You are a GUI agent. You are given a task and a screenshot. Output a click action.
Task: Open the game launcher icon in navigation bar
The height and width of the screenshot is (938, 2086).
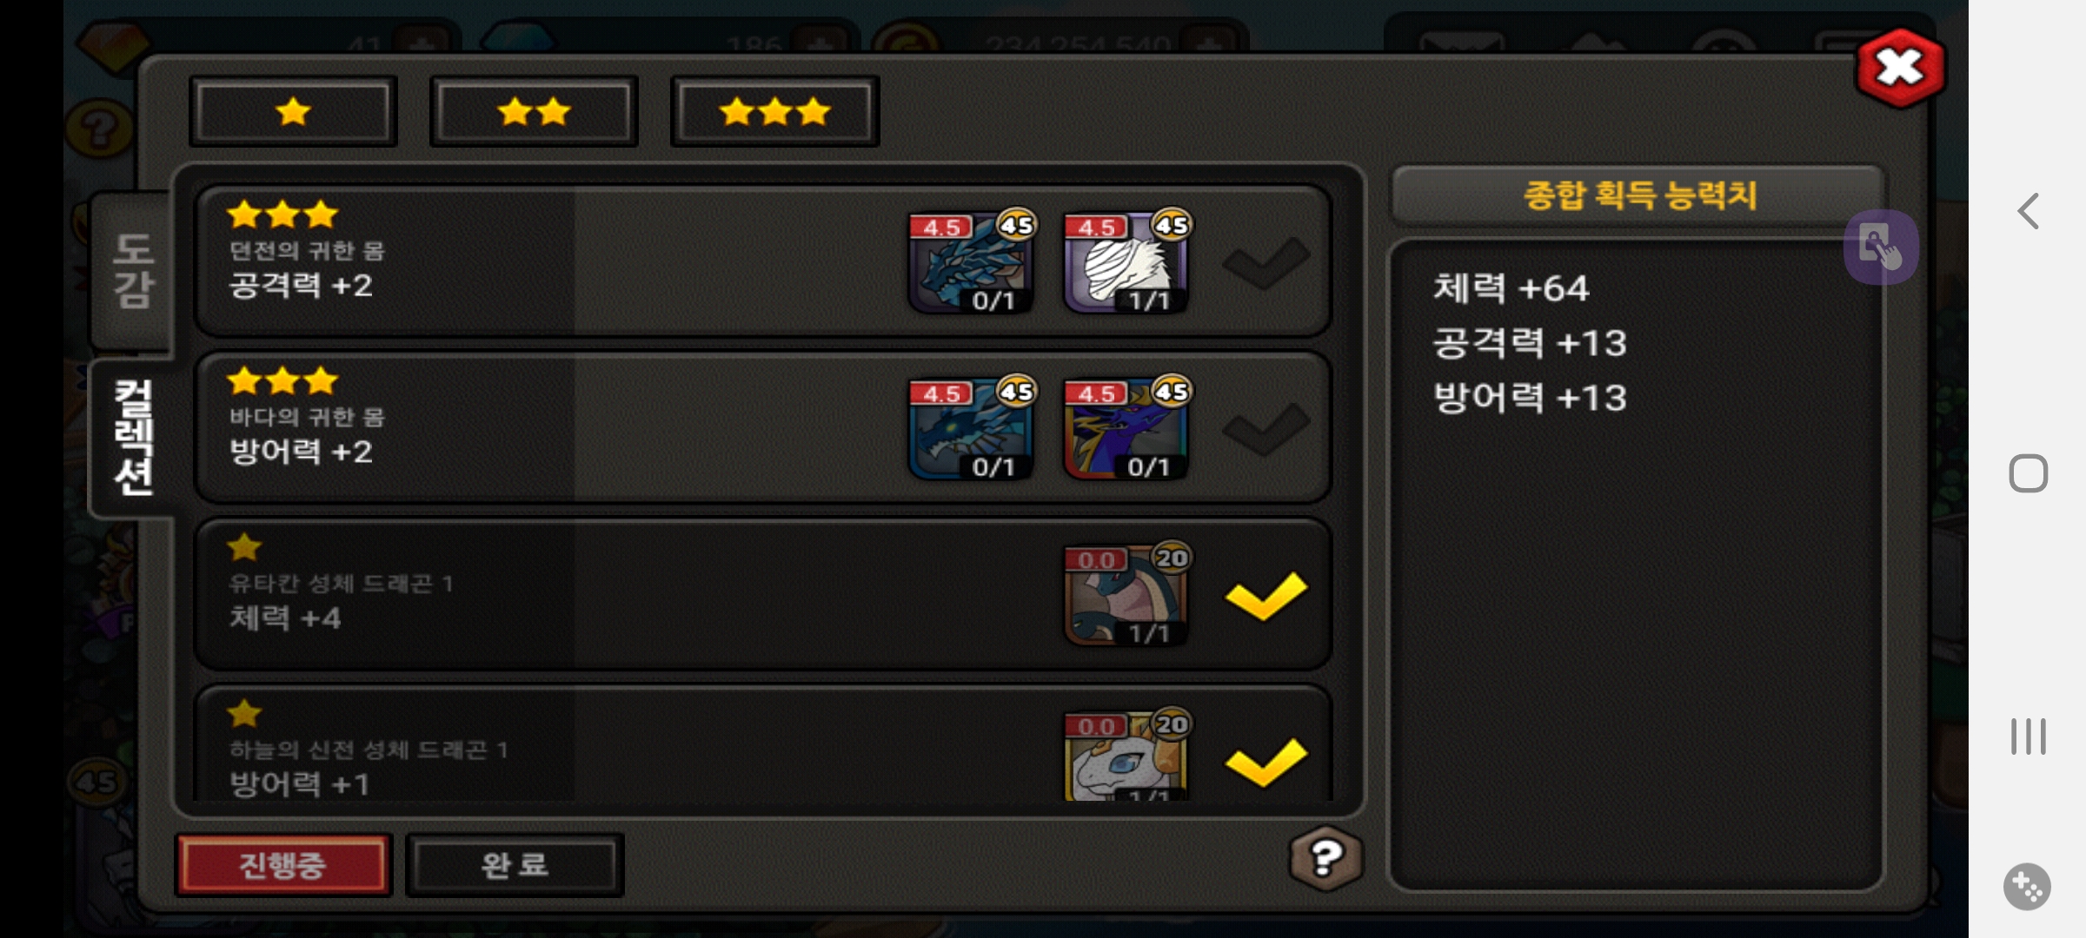pos(2028,887)
